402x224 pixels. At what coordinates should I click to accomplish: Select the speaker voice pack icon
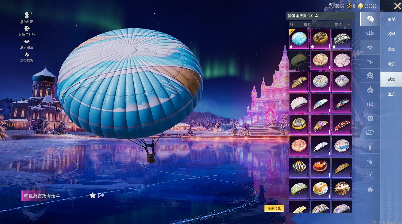(370, 104)
